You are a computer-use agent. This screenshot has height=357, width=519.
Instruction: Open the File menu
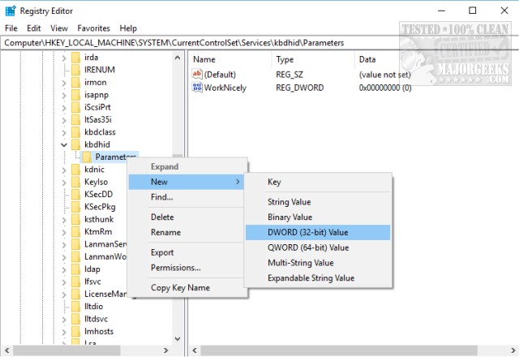pyautogui.click(x=11, y=28)
